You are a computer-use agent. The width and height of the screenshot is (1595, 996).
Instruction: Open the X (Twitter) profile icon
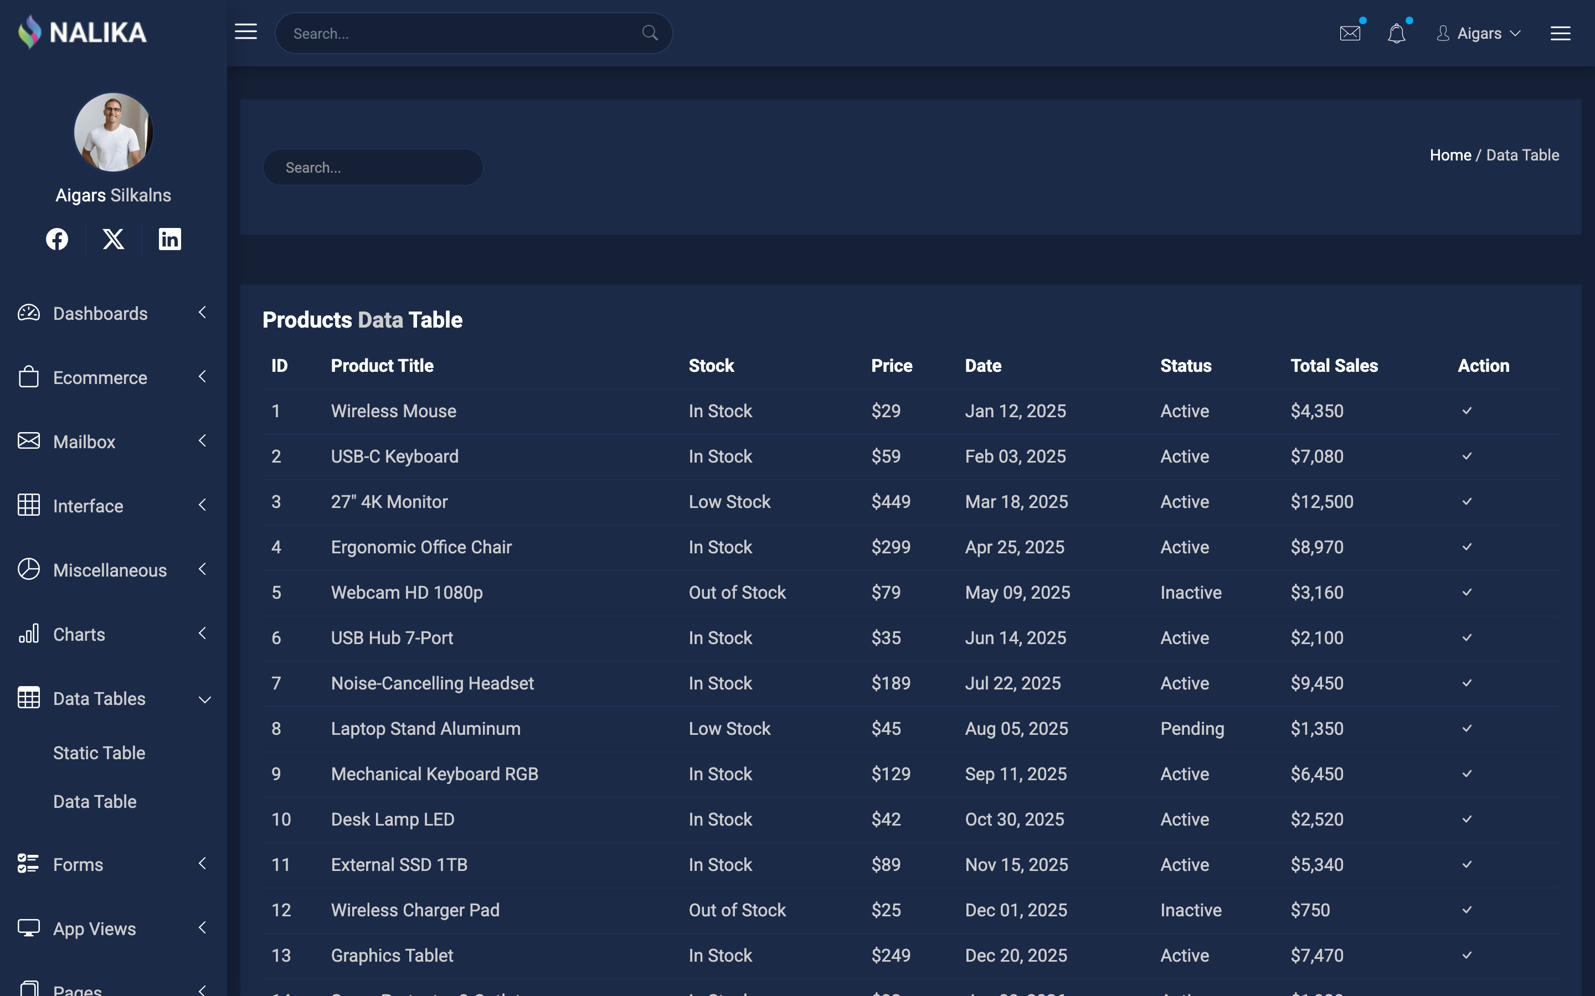point(114,239)
